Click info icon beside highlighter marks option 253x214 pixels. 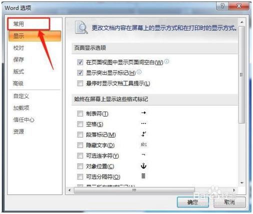[139, 72]
